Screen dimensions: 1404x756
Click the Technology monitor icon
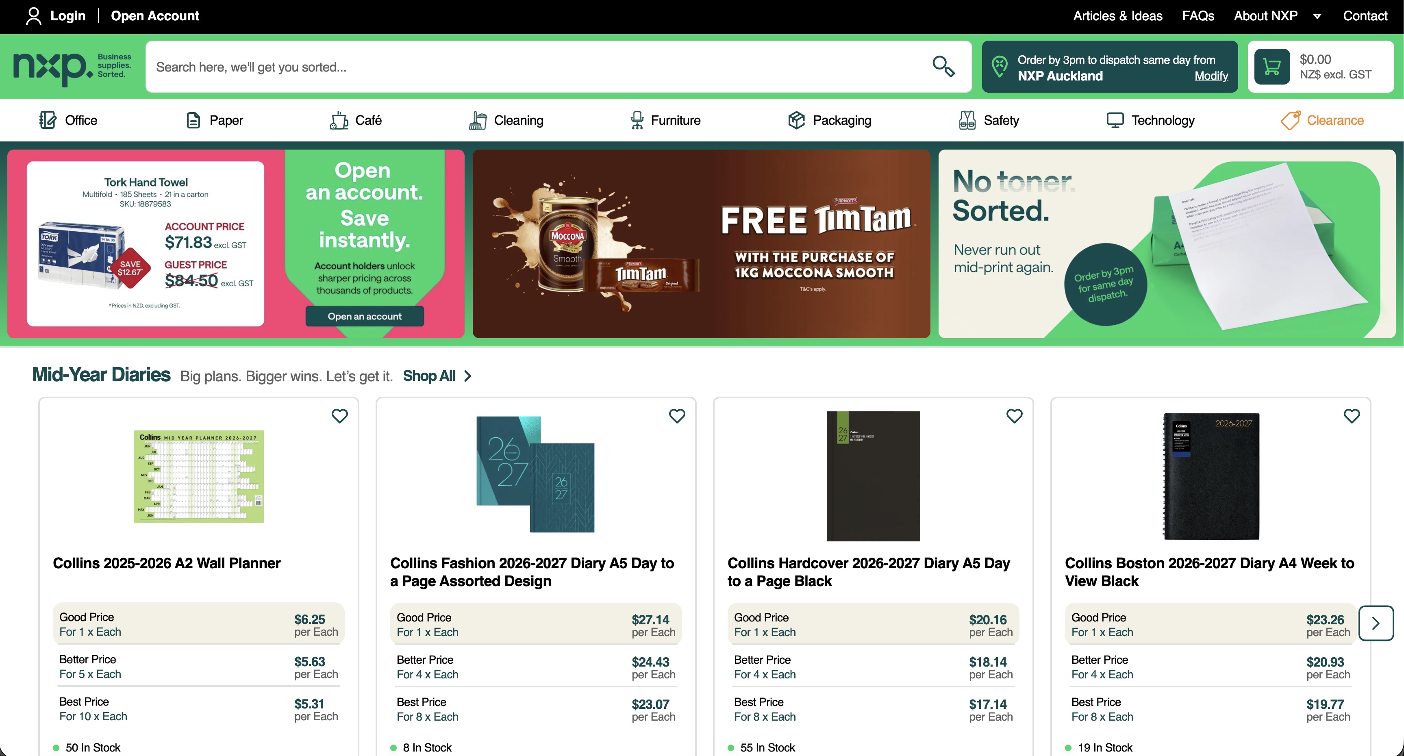(x=1115, y=120)
